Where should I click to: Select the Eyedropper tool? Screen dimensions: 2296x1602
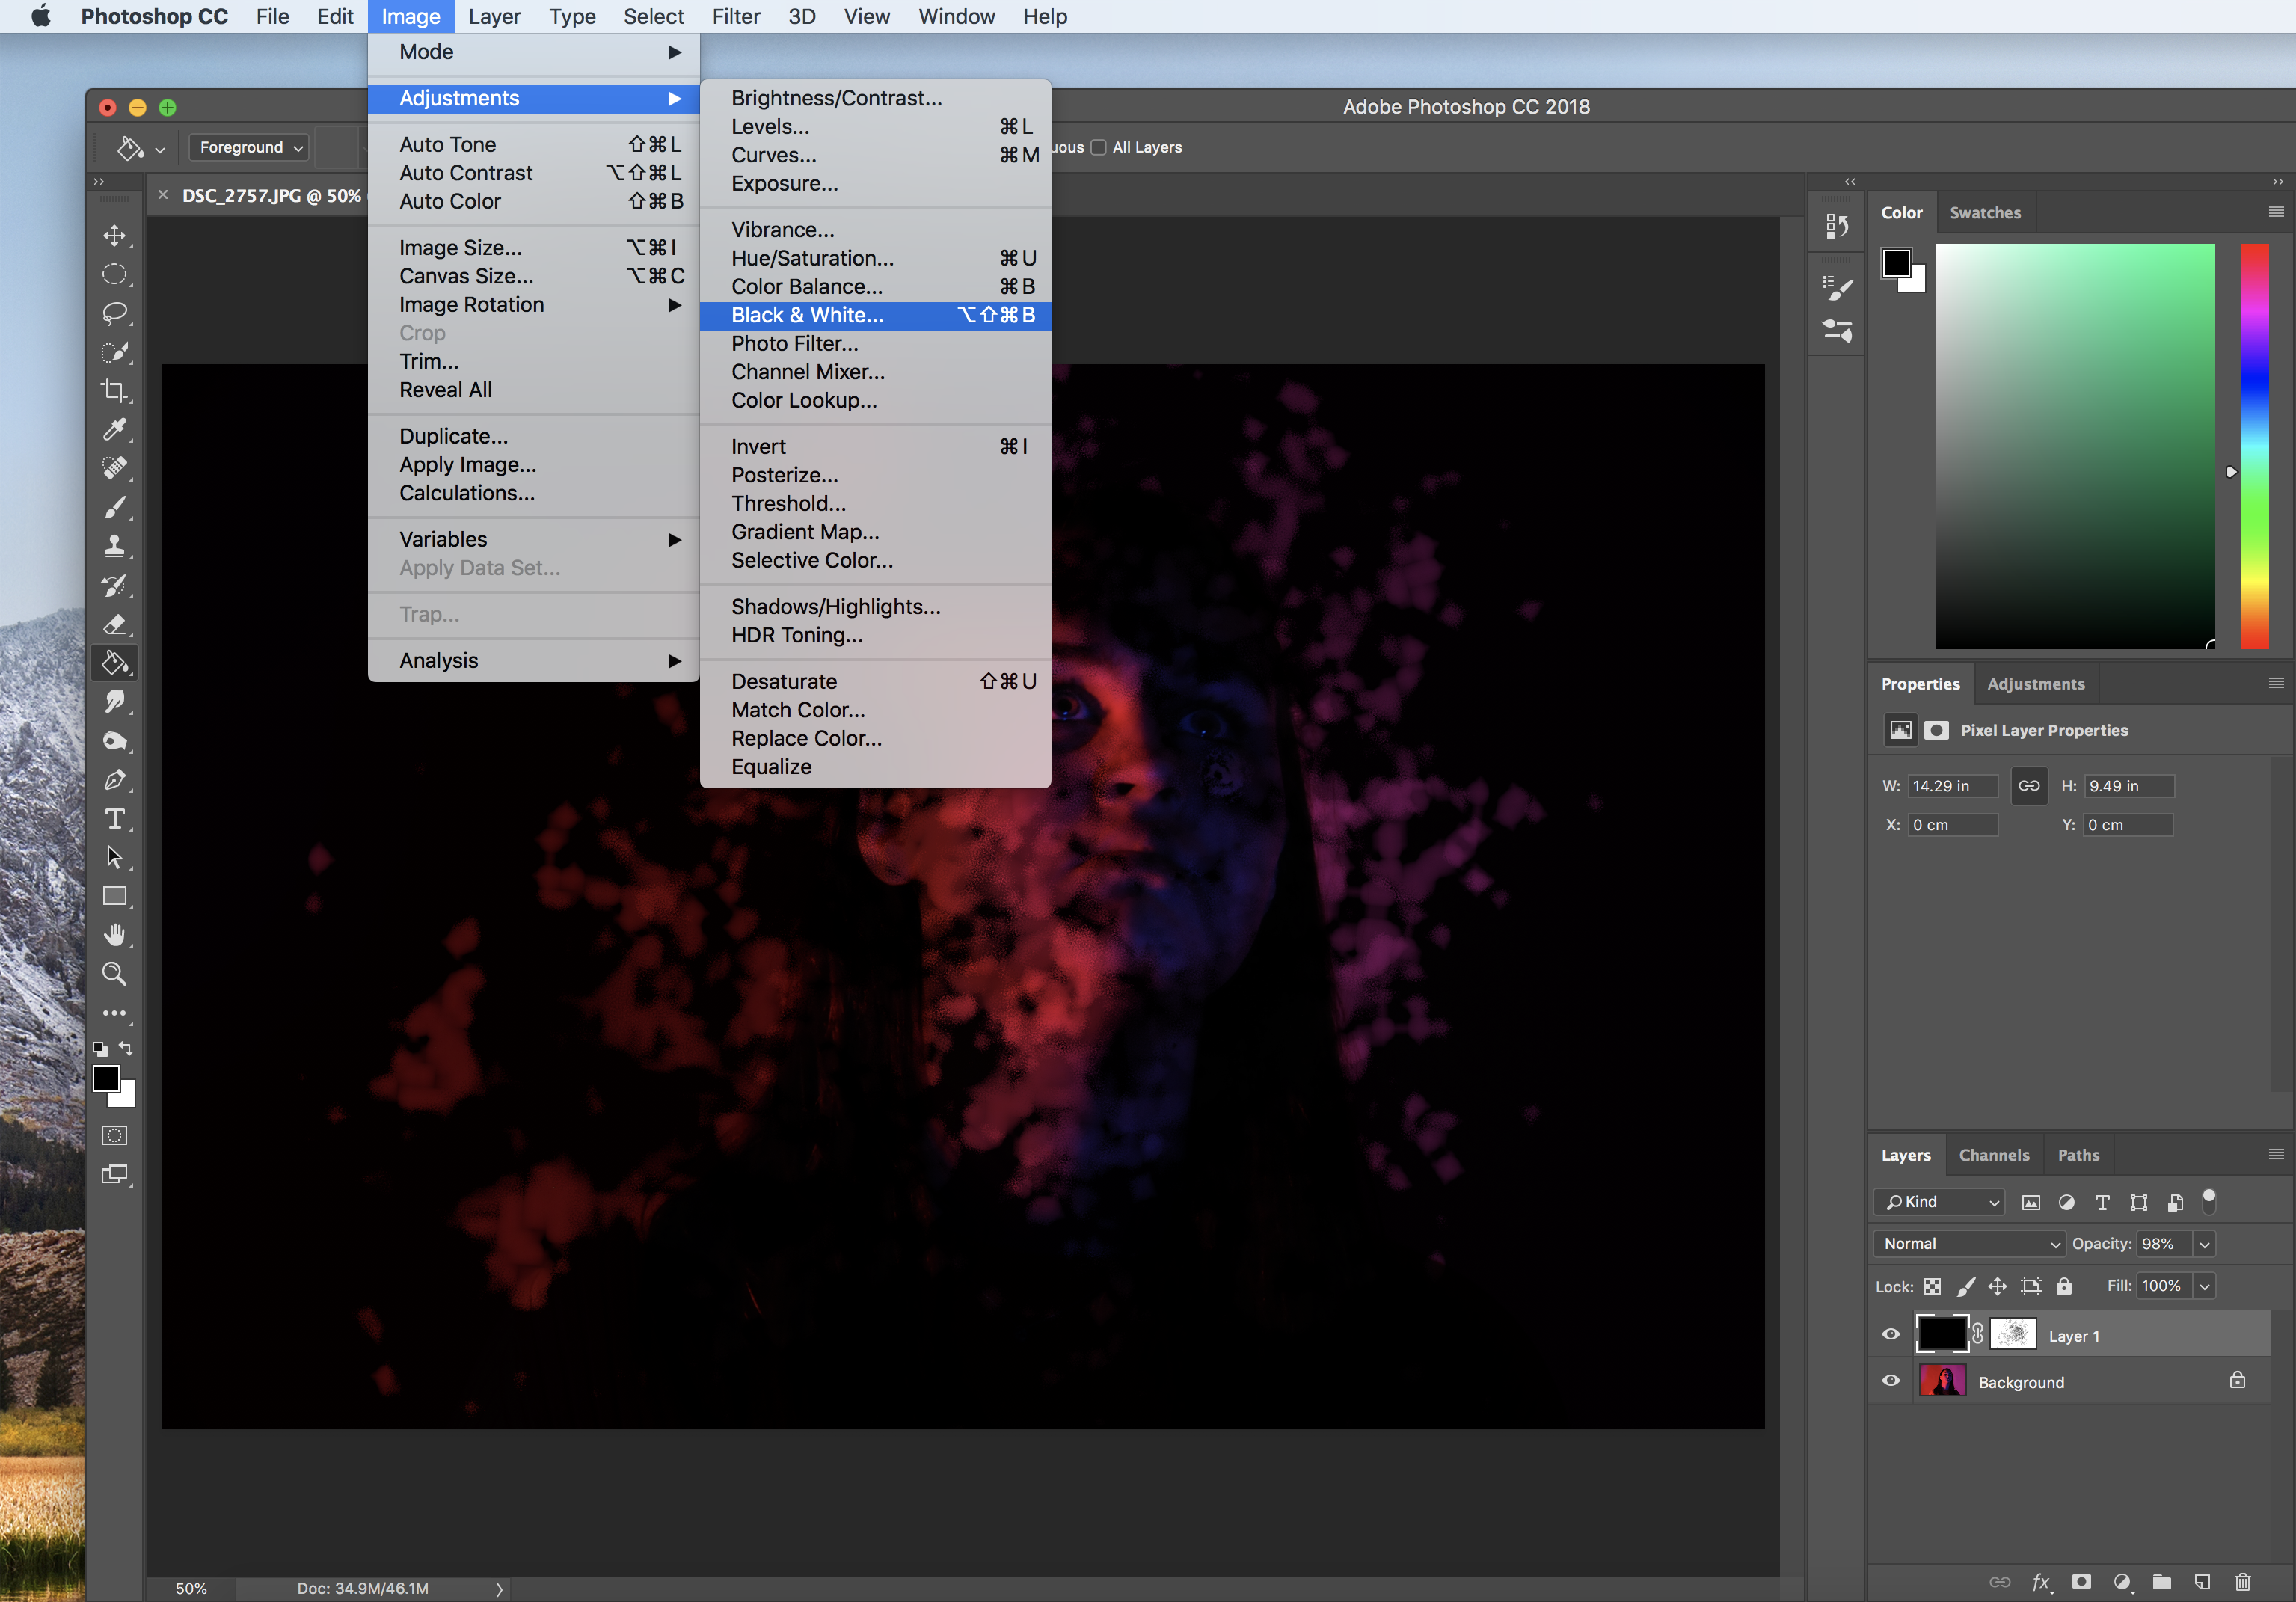coord(114,430)
